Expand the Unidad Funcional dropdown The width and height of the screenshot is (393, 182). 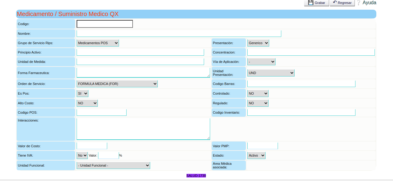pyautogui.click(x=113, y=165)
